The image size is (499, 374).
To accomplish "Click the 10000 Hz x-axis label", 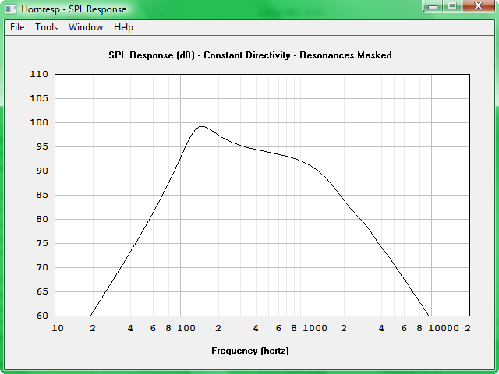I will coord(444,328).
